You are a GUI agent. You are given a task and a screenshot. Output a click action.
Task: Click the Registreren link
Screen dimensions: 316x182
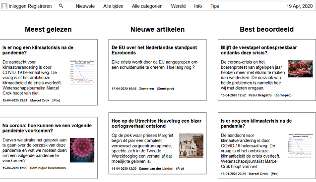point(40,6)
